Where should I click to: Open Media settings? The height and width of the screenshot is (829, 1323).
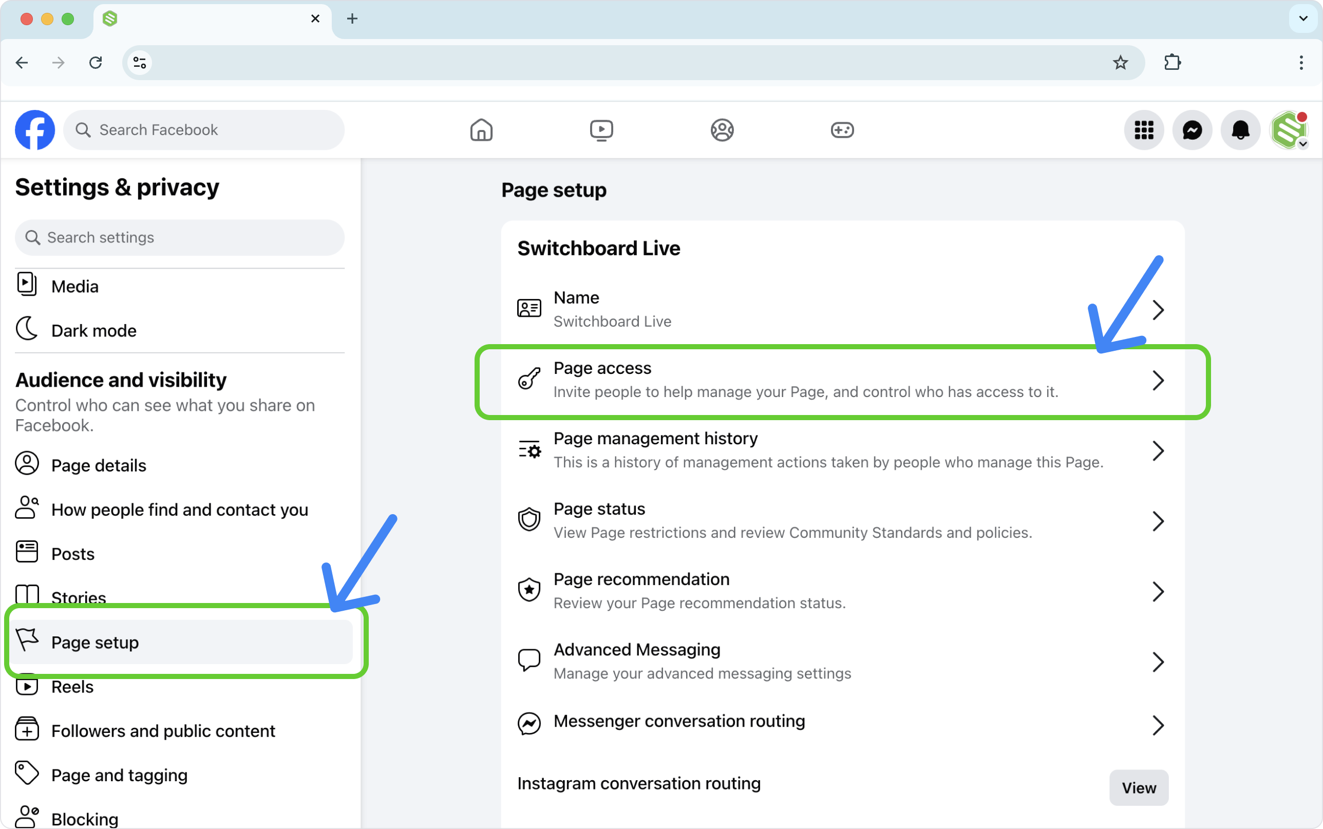[x=180, y=286]
